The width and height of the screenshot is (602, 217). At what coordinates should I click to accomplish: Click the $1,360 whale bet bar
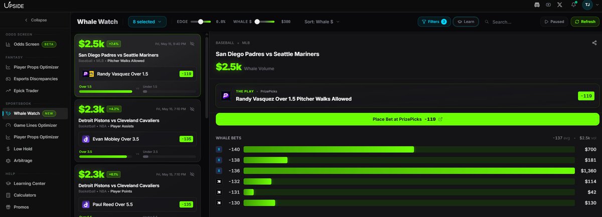(409, 170)
